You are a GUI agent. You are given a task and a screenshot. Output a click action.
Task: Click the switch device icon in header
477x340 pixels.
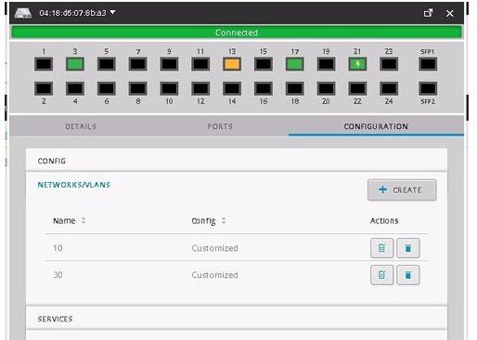pyautogui.click(x=23, y=13)
